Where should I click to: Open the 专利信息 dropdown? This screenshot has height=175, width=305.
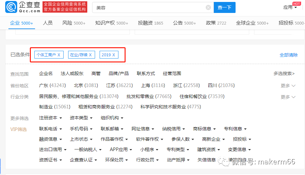235,129
